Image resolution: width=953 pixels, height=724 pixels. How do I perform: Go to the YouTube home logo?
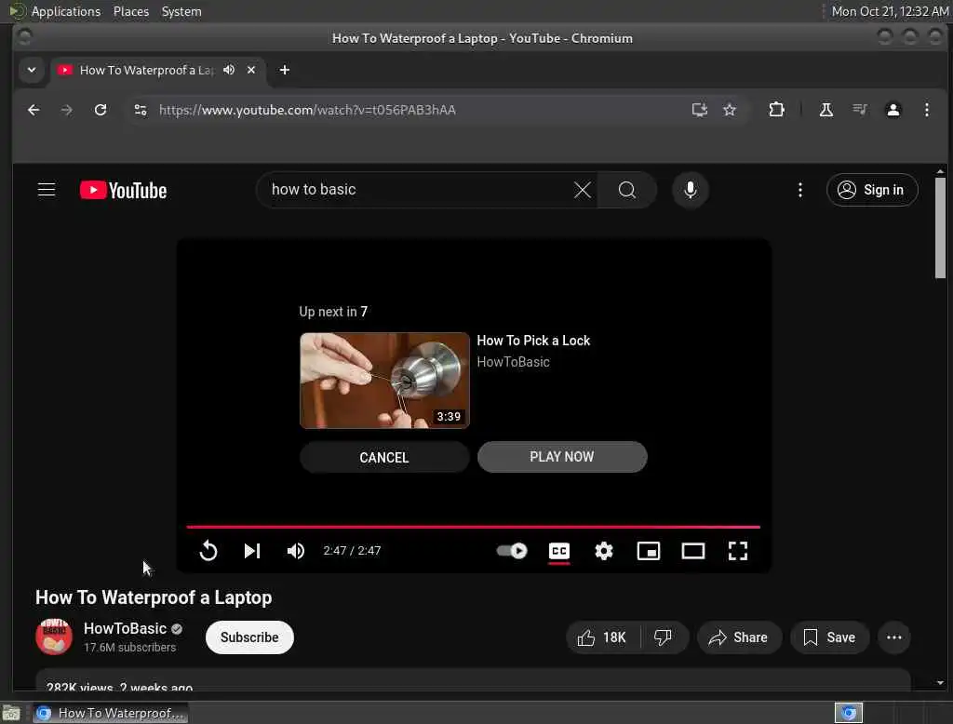click(x=124, y=190)
